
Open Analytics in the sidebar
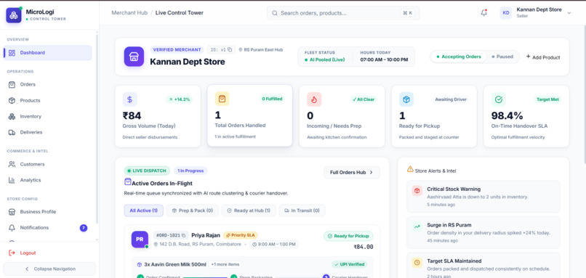[47, 180]
